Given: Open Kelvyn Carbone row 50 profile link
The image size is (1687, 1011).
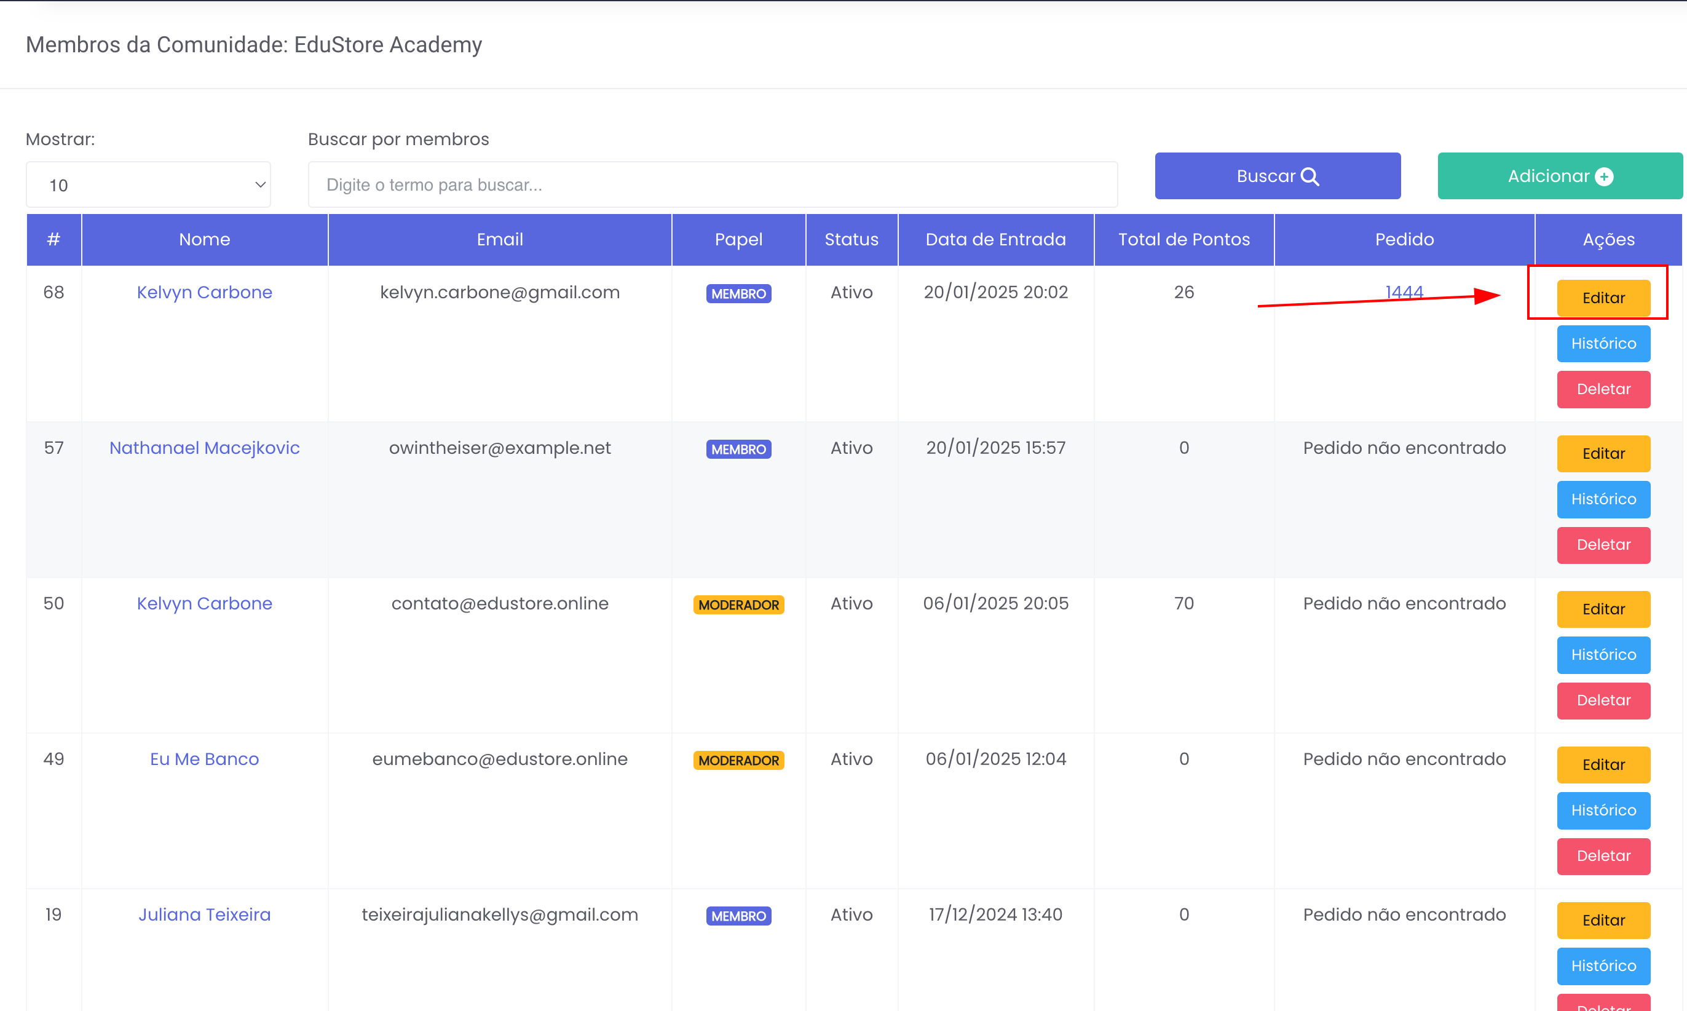Looking at the screenshot, I should pos(204,603).
